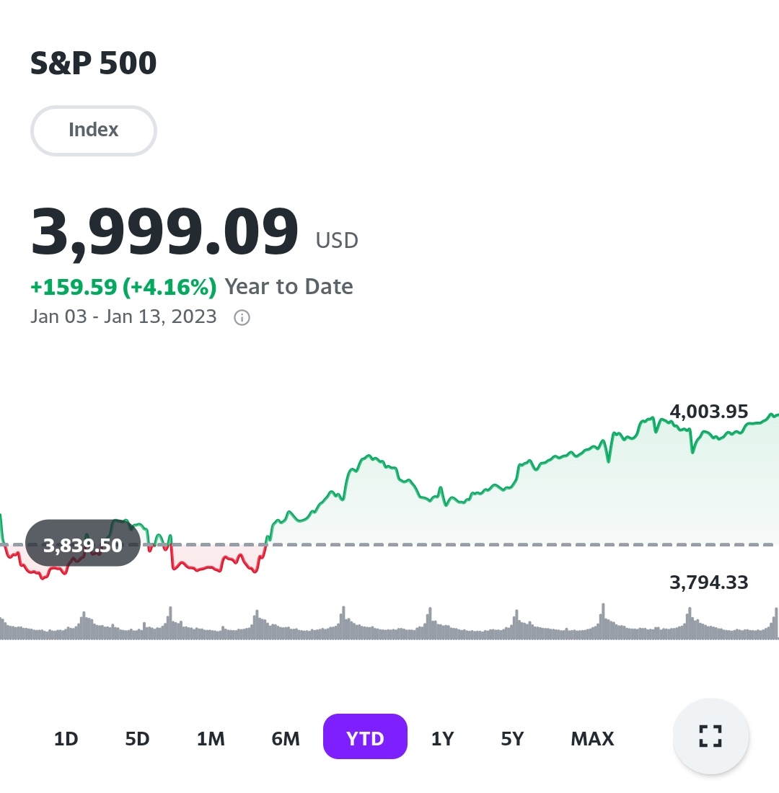
Task: Show the MAX history range
Action: [x=592, y=739]
